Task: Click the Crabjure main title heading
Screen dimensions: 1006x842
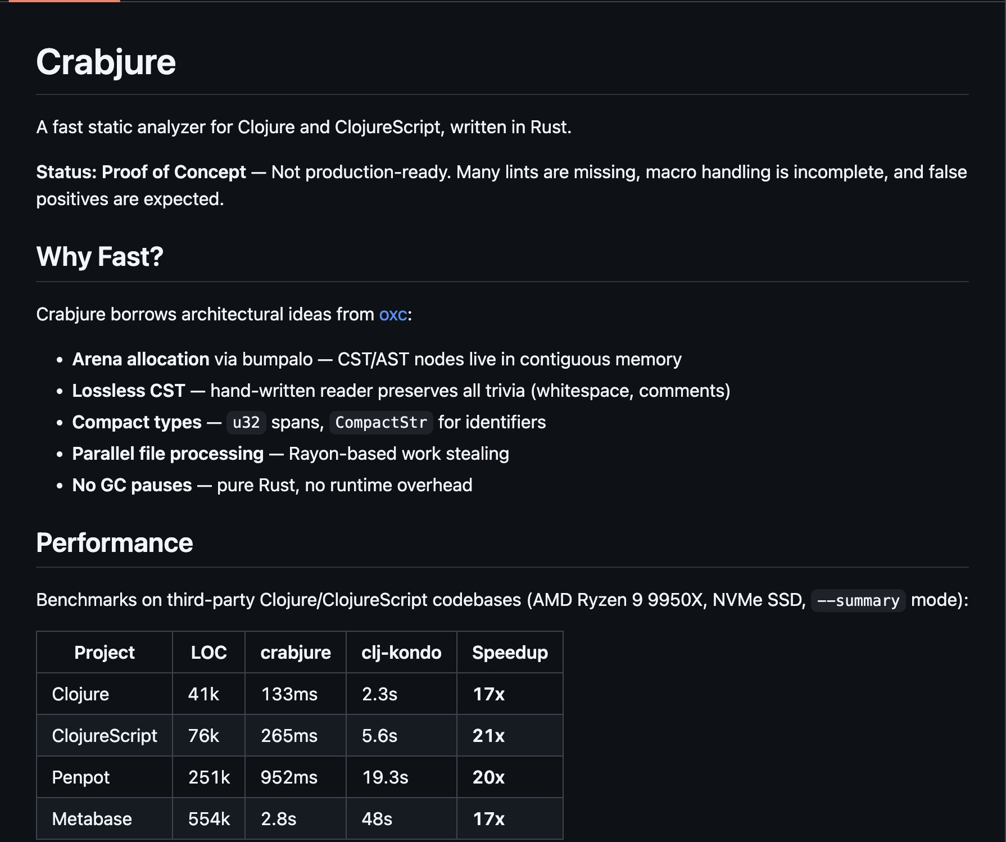Action: tap(106, 62)
